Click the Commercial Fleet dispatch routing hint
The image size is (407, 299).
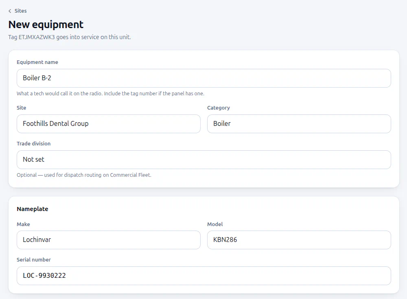pos(84,175)
